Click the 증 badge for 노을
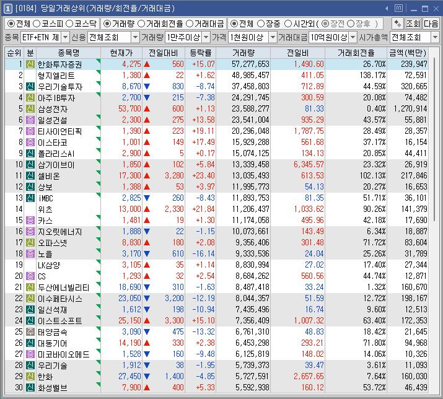The image size is (443, 399). point(30,254)
